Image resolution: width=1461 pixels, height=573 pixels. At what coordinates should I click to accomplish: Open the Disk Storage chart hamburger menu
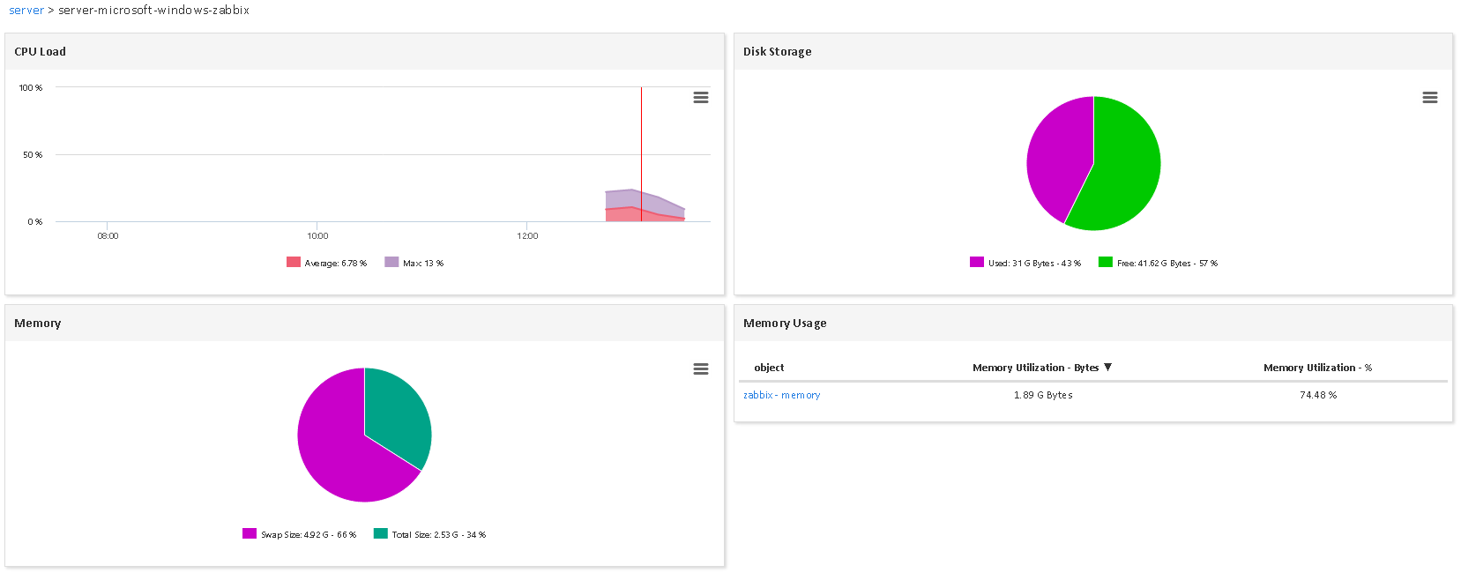1430,98
